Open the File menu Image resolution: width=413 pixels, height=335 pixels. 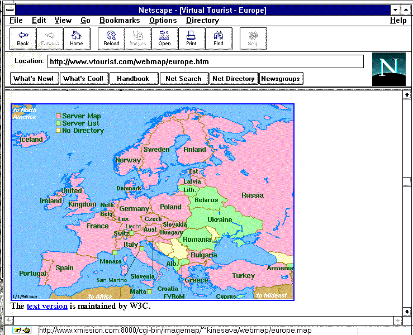16,20
